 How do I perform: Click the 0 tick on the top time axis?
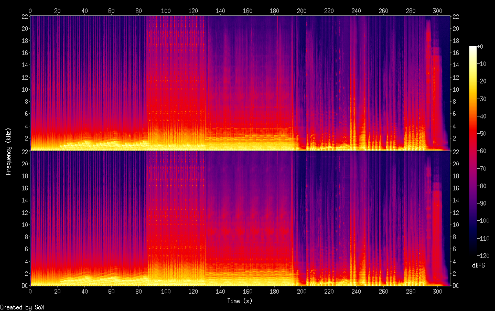[30, 10]
